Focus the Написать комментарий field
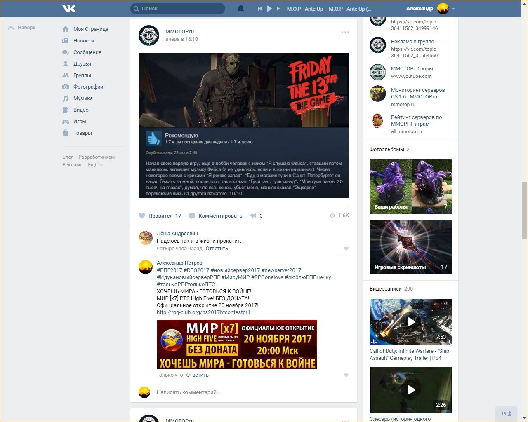The image size is (528, 422). pos(247,392)
